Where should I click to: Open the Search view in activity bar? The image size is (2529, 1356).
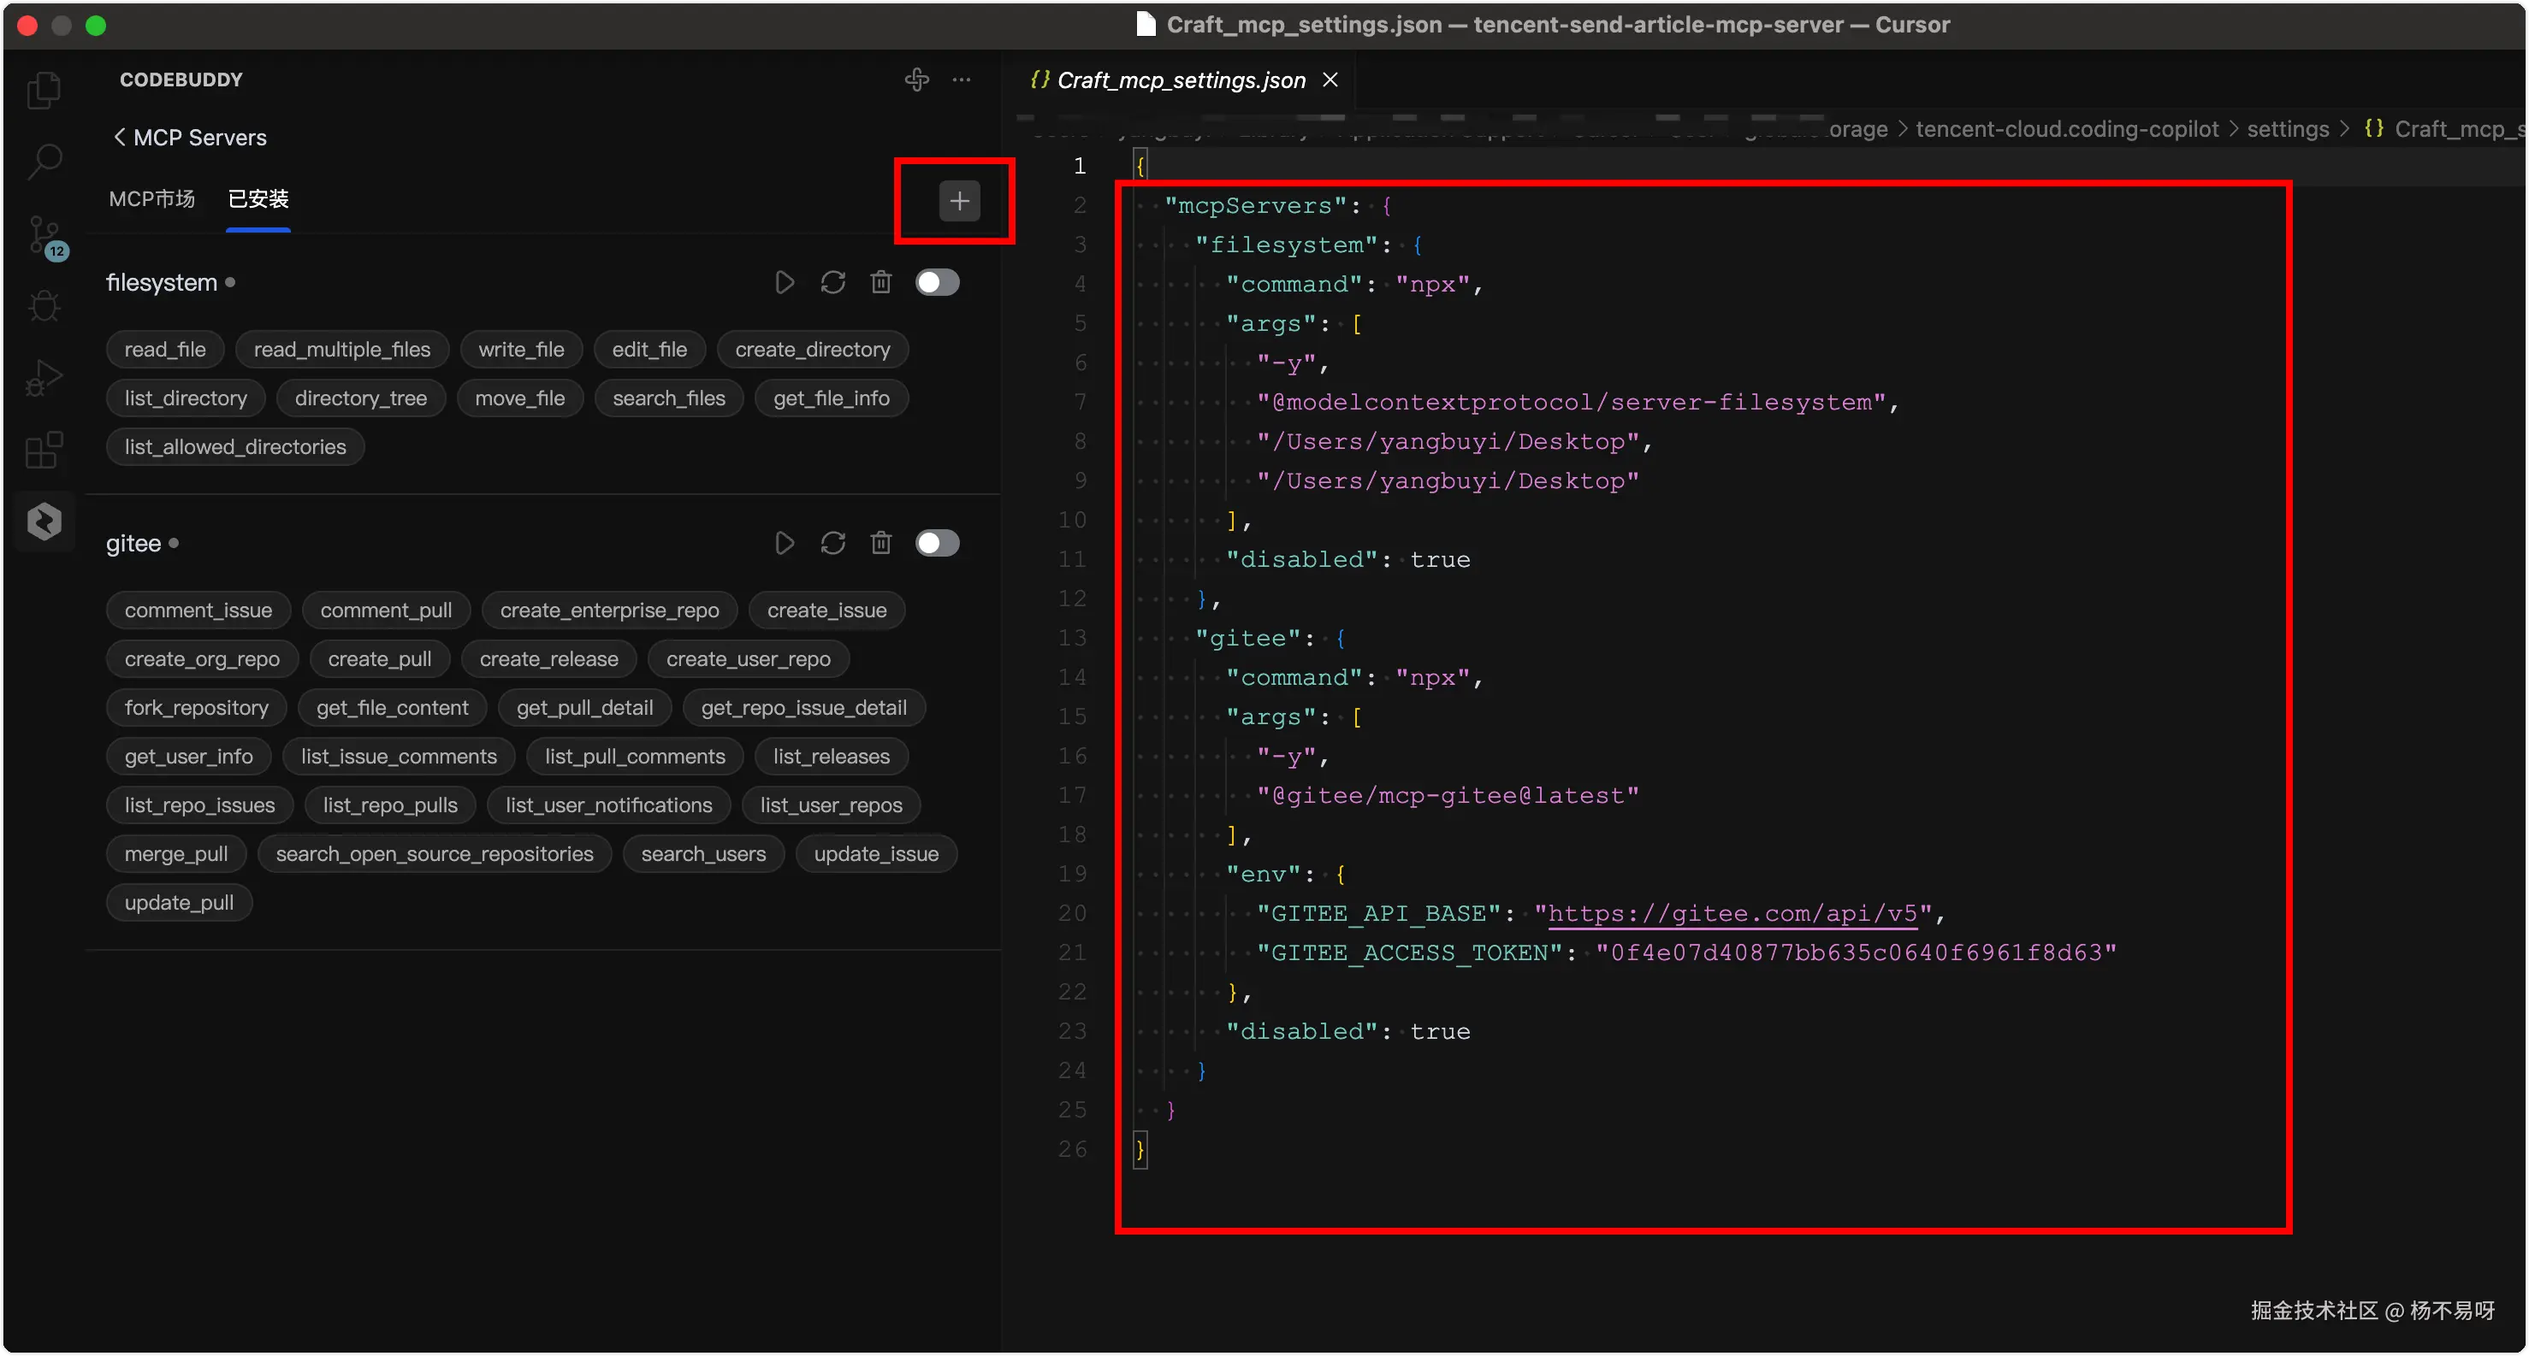(44, 162)
